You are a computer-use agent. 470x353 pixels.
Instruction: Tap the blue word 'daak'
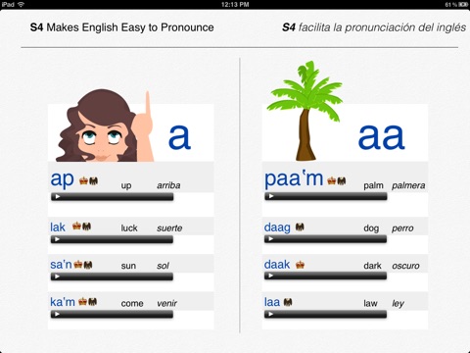[277, 264]
